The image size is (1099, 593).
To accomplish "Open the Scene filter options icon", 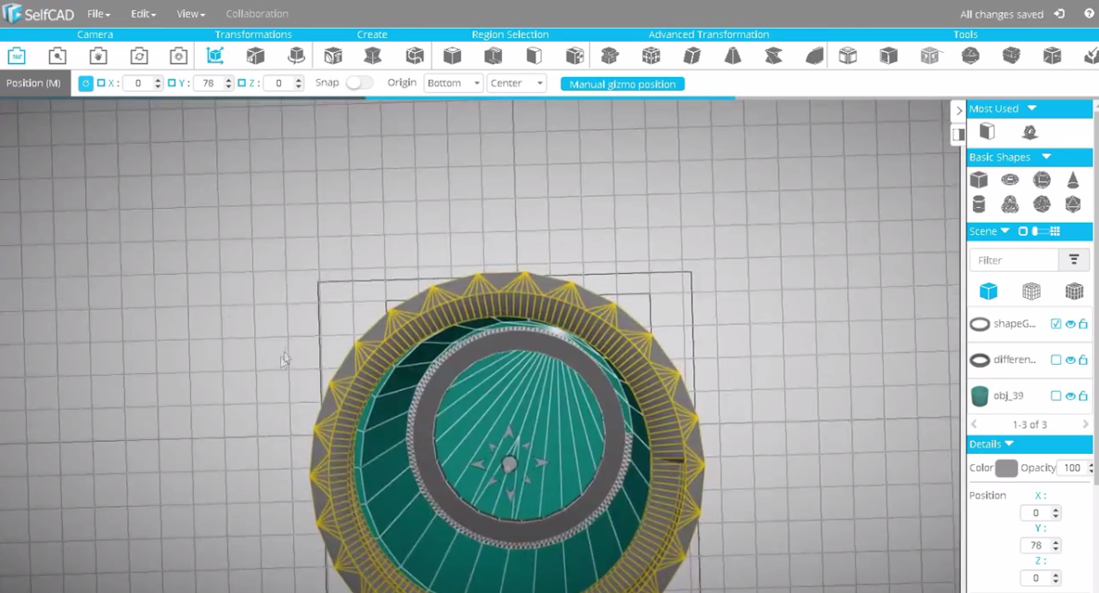I will (x=1074, y=260).
